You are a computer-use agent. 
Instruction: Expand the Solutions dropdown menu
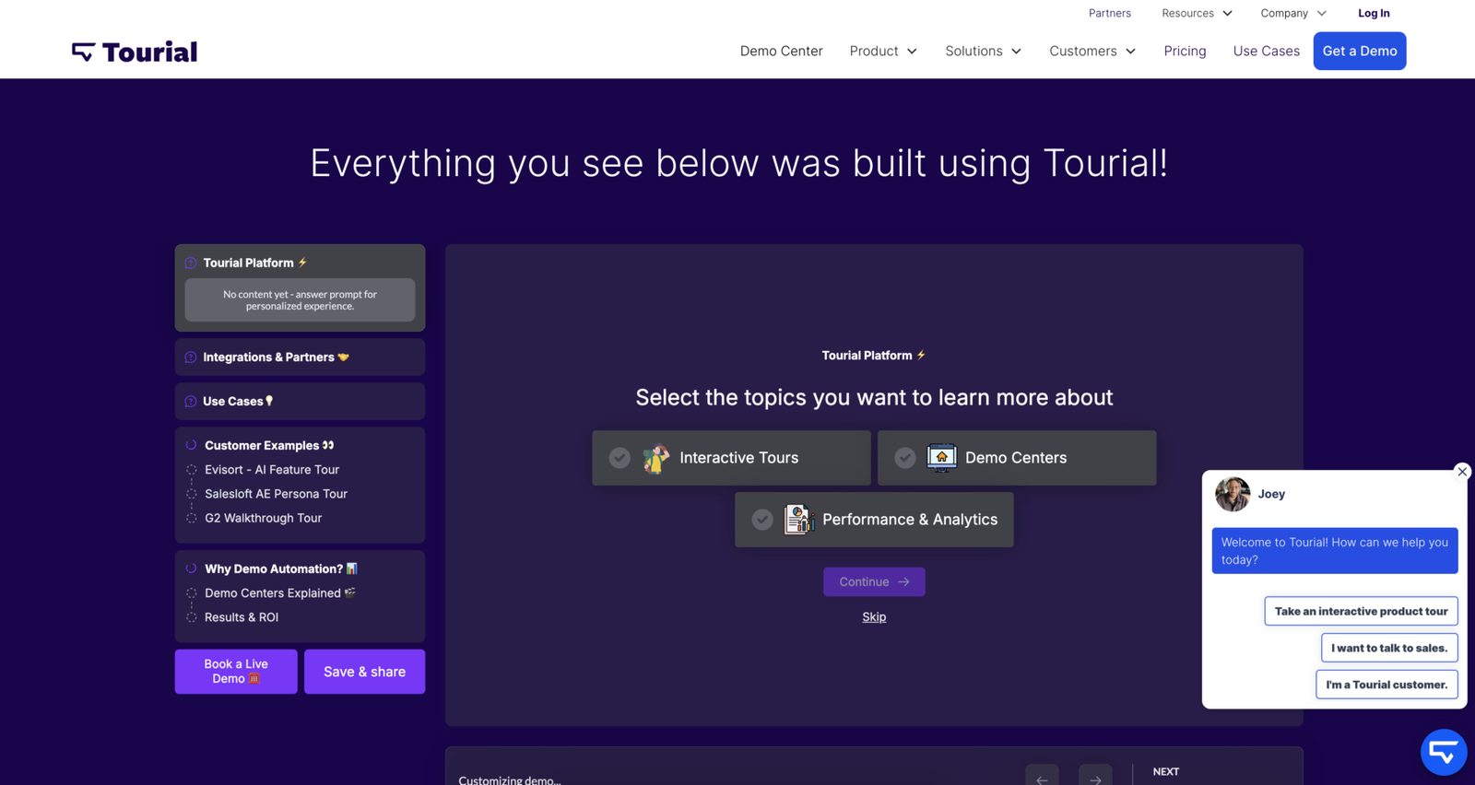click(983, 51)
